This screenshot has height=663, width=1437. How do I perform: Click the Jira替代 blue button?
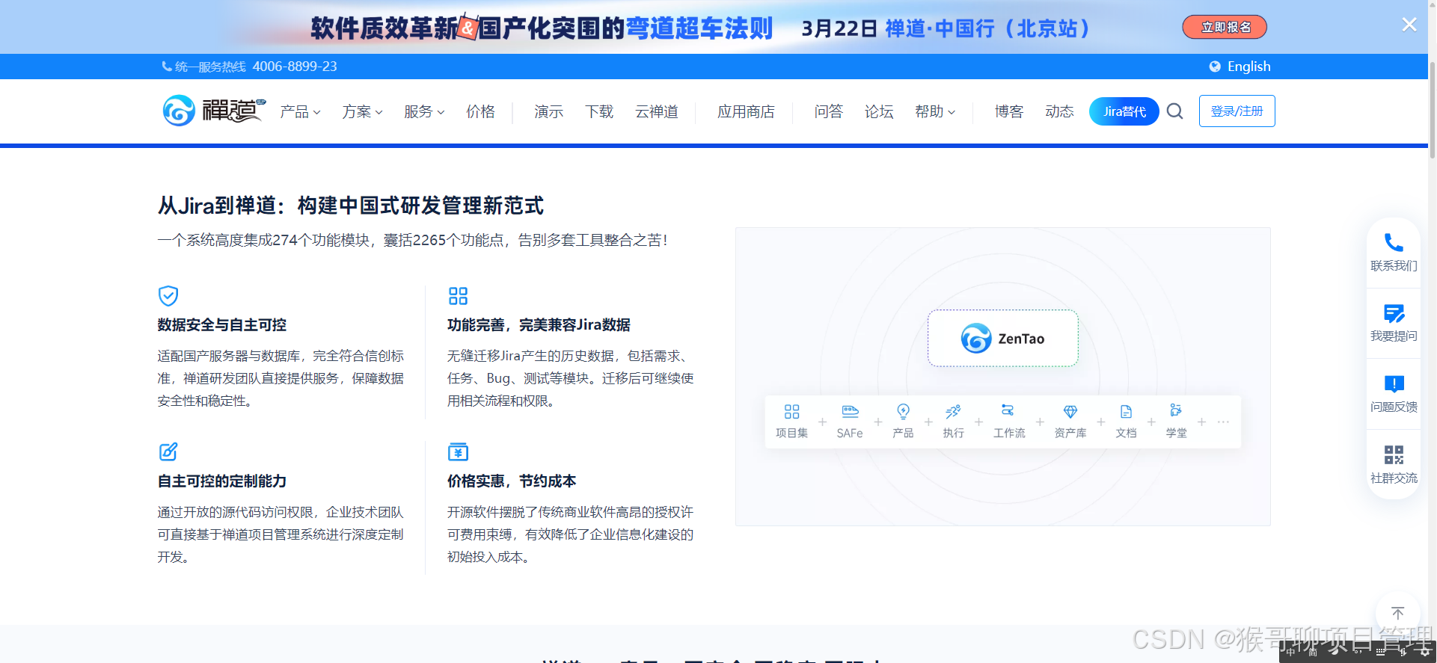pyautogui.click(x=1124, y=111)
